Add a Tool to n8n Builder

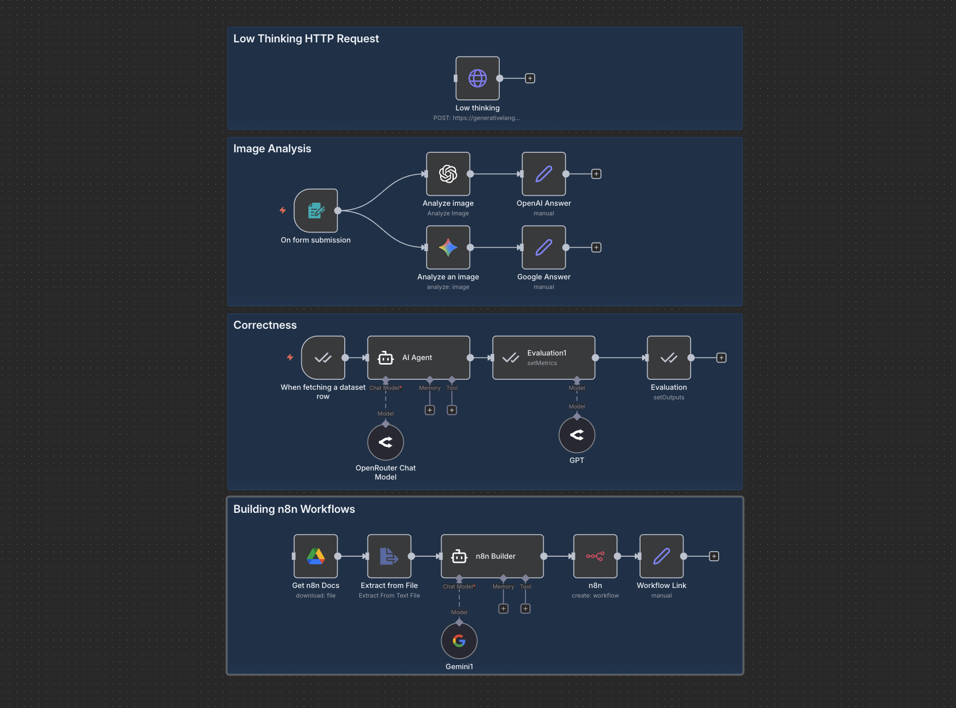pyautogui.click(x=525, y=609)
